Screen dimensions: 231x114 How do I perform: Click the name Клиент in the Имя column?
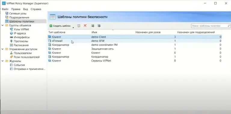point(96,53)
